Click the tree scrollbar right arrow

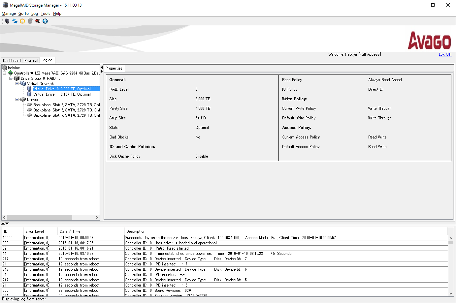point(97,217)
